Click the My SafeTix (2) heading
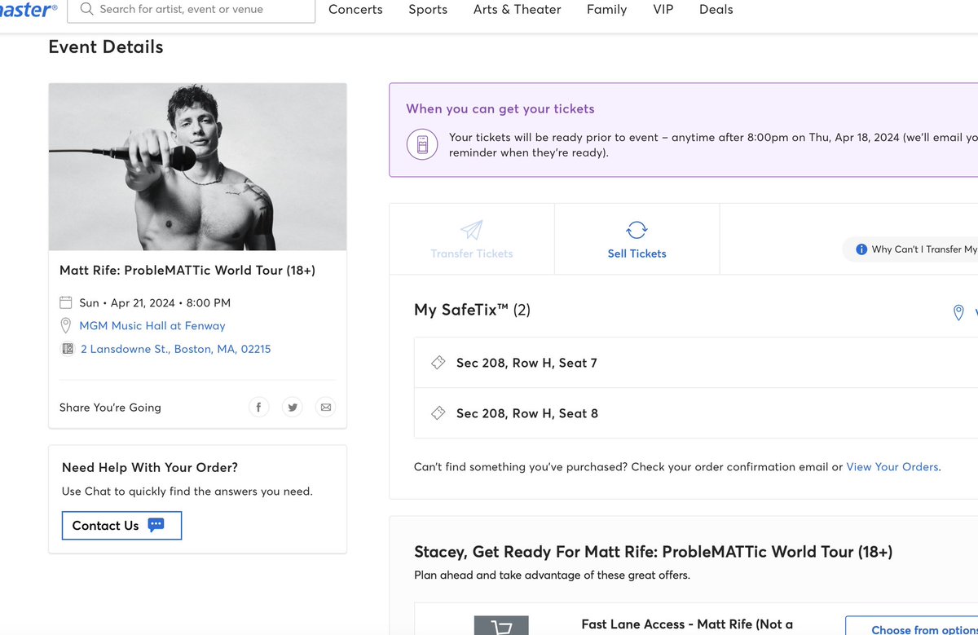The height and width of the screenshot is (635, 978). [x=473, y=310]
